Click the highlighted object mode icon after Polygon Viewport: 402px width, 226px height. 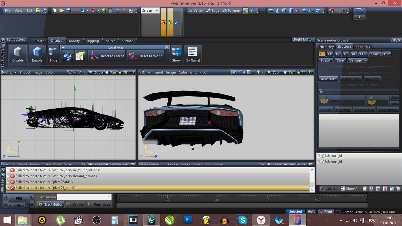tap(246, 10)
